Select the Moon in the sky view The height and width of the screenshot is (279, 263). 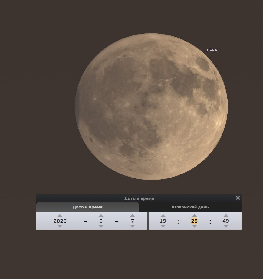tap(151, 107)
